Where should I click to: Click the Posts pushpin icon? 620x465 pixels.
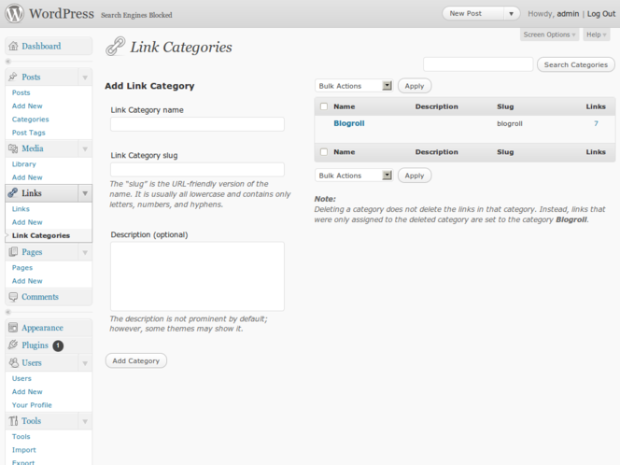click(13, 77)
